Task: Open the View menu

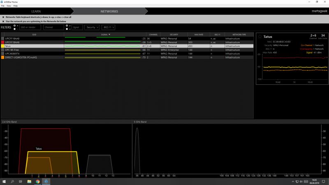Action: click(9, 6)
